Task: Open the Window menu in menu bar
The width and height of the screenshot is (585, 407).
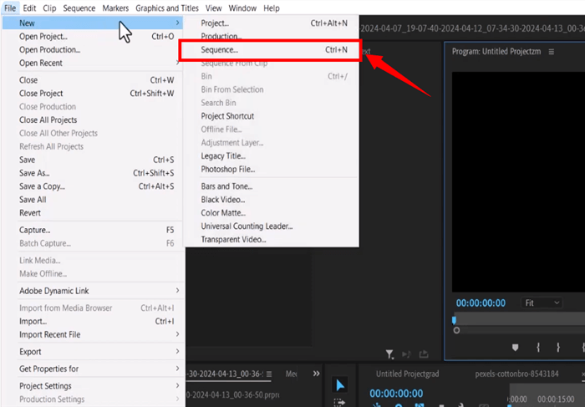Action: tap(242, 8)
